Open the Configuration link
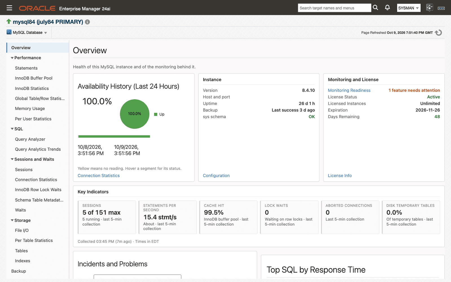This screenshot has height=282, width=451. (216, 175)
